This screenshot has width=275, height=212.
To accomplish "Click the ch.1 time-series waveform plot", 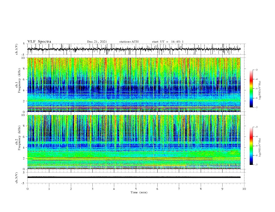I will [134, 49].
